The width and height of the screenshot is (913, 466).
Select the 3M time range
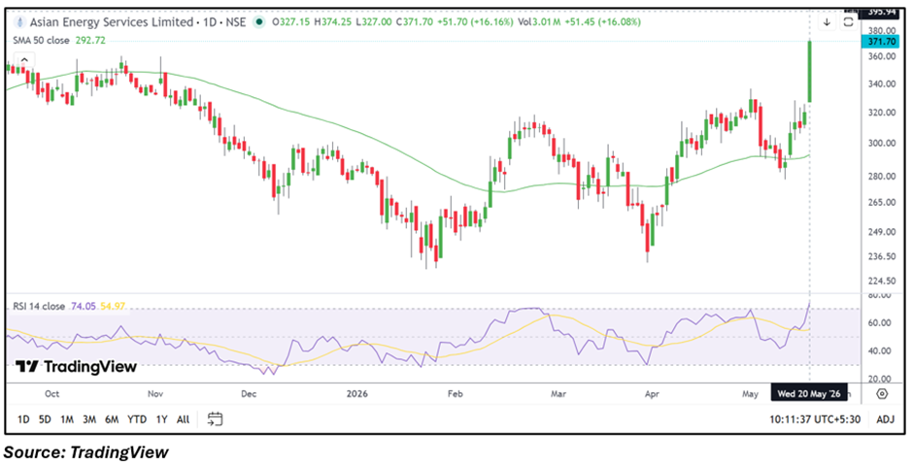[x=89, y=418]
